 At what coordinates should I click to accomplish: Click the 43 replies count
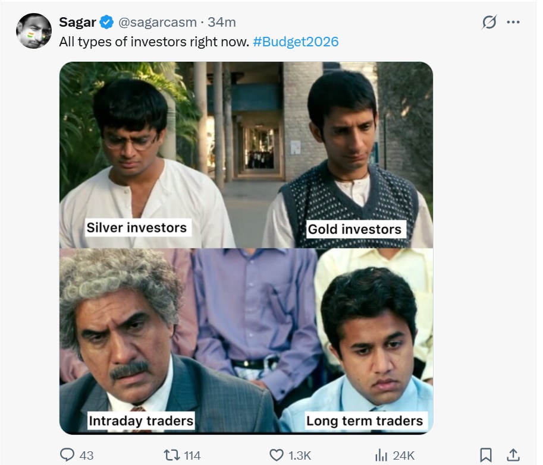pyautogui.click(x=87, y=455)
